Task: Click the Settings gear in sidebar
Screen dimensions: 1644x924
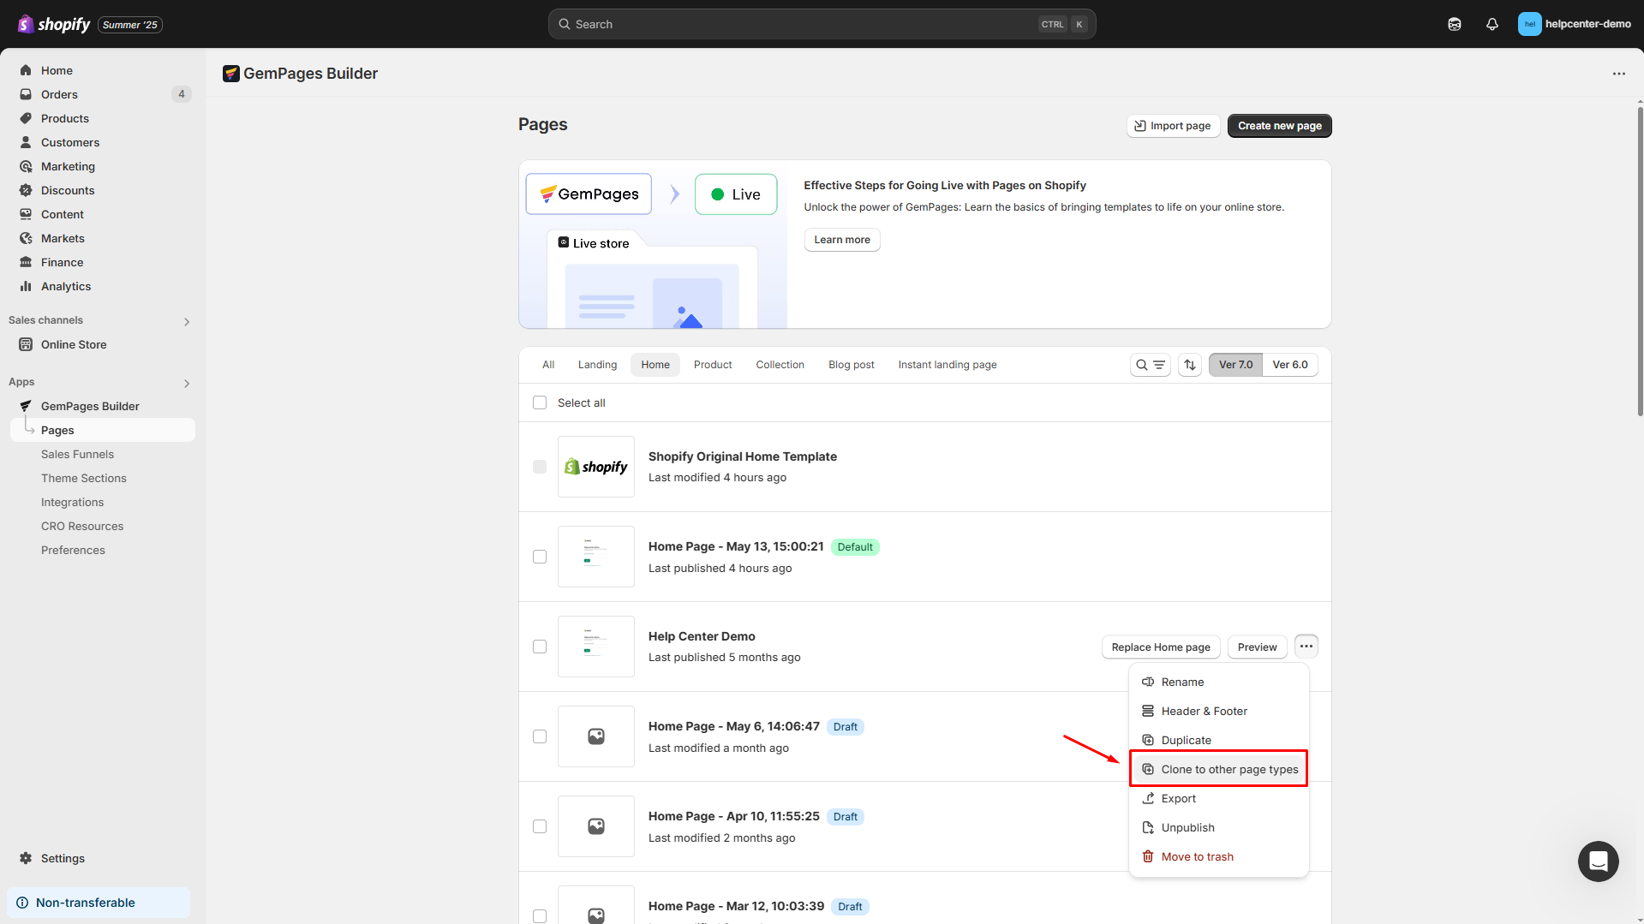Action: [x=26, y=858]
